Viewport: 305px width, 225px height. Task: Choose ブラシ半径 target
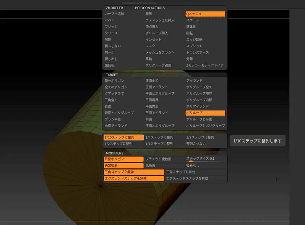click(112, 119)
